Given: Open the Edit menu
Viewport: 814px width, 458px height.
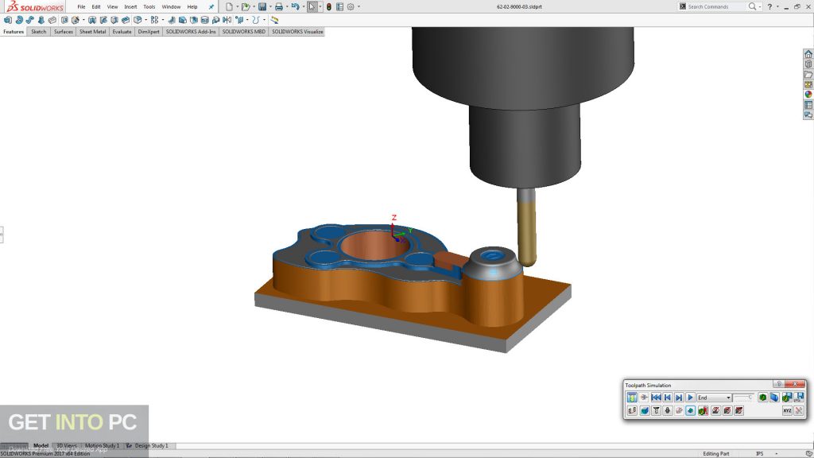Looking at the screenshot, I should 96,6.
